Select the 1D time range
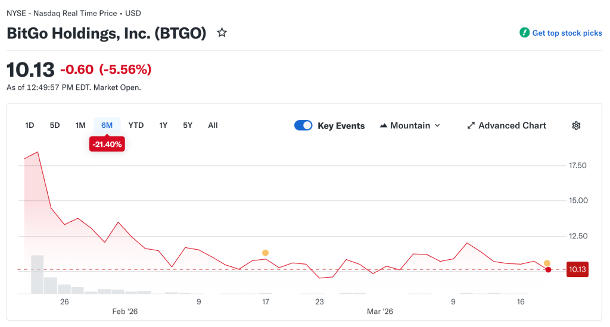This screenshot has height=327, width=610. click(30, 125)
